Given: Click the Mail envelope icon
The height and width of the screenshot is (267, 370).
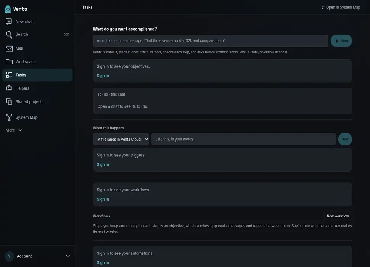Looking at the screenshot, I should click(x=9, y=48).
